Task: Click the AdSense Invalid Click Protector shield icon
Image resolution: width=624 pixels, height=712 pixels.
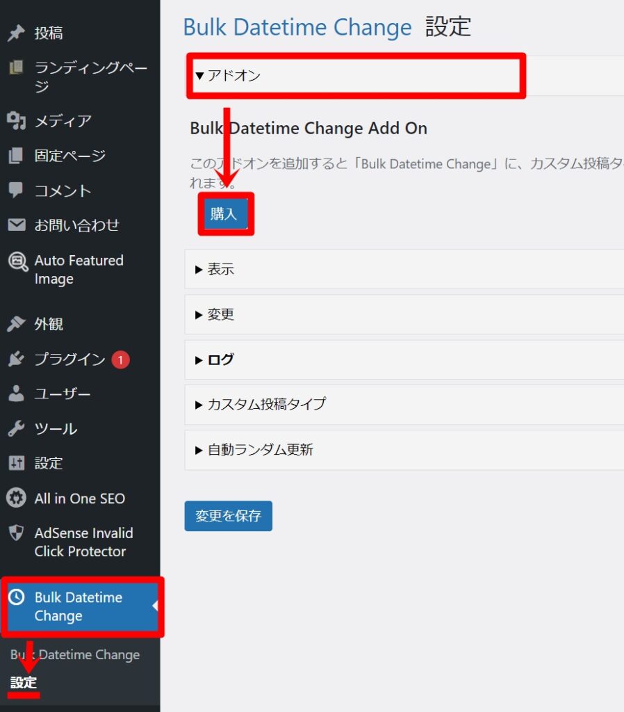Action: (x=15, y=533)
